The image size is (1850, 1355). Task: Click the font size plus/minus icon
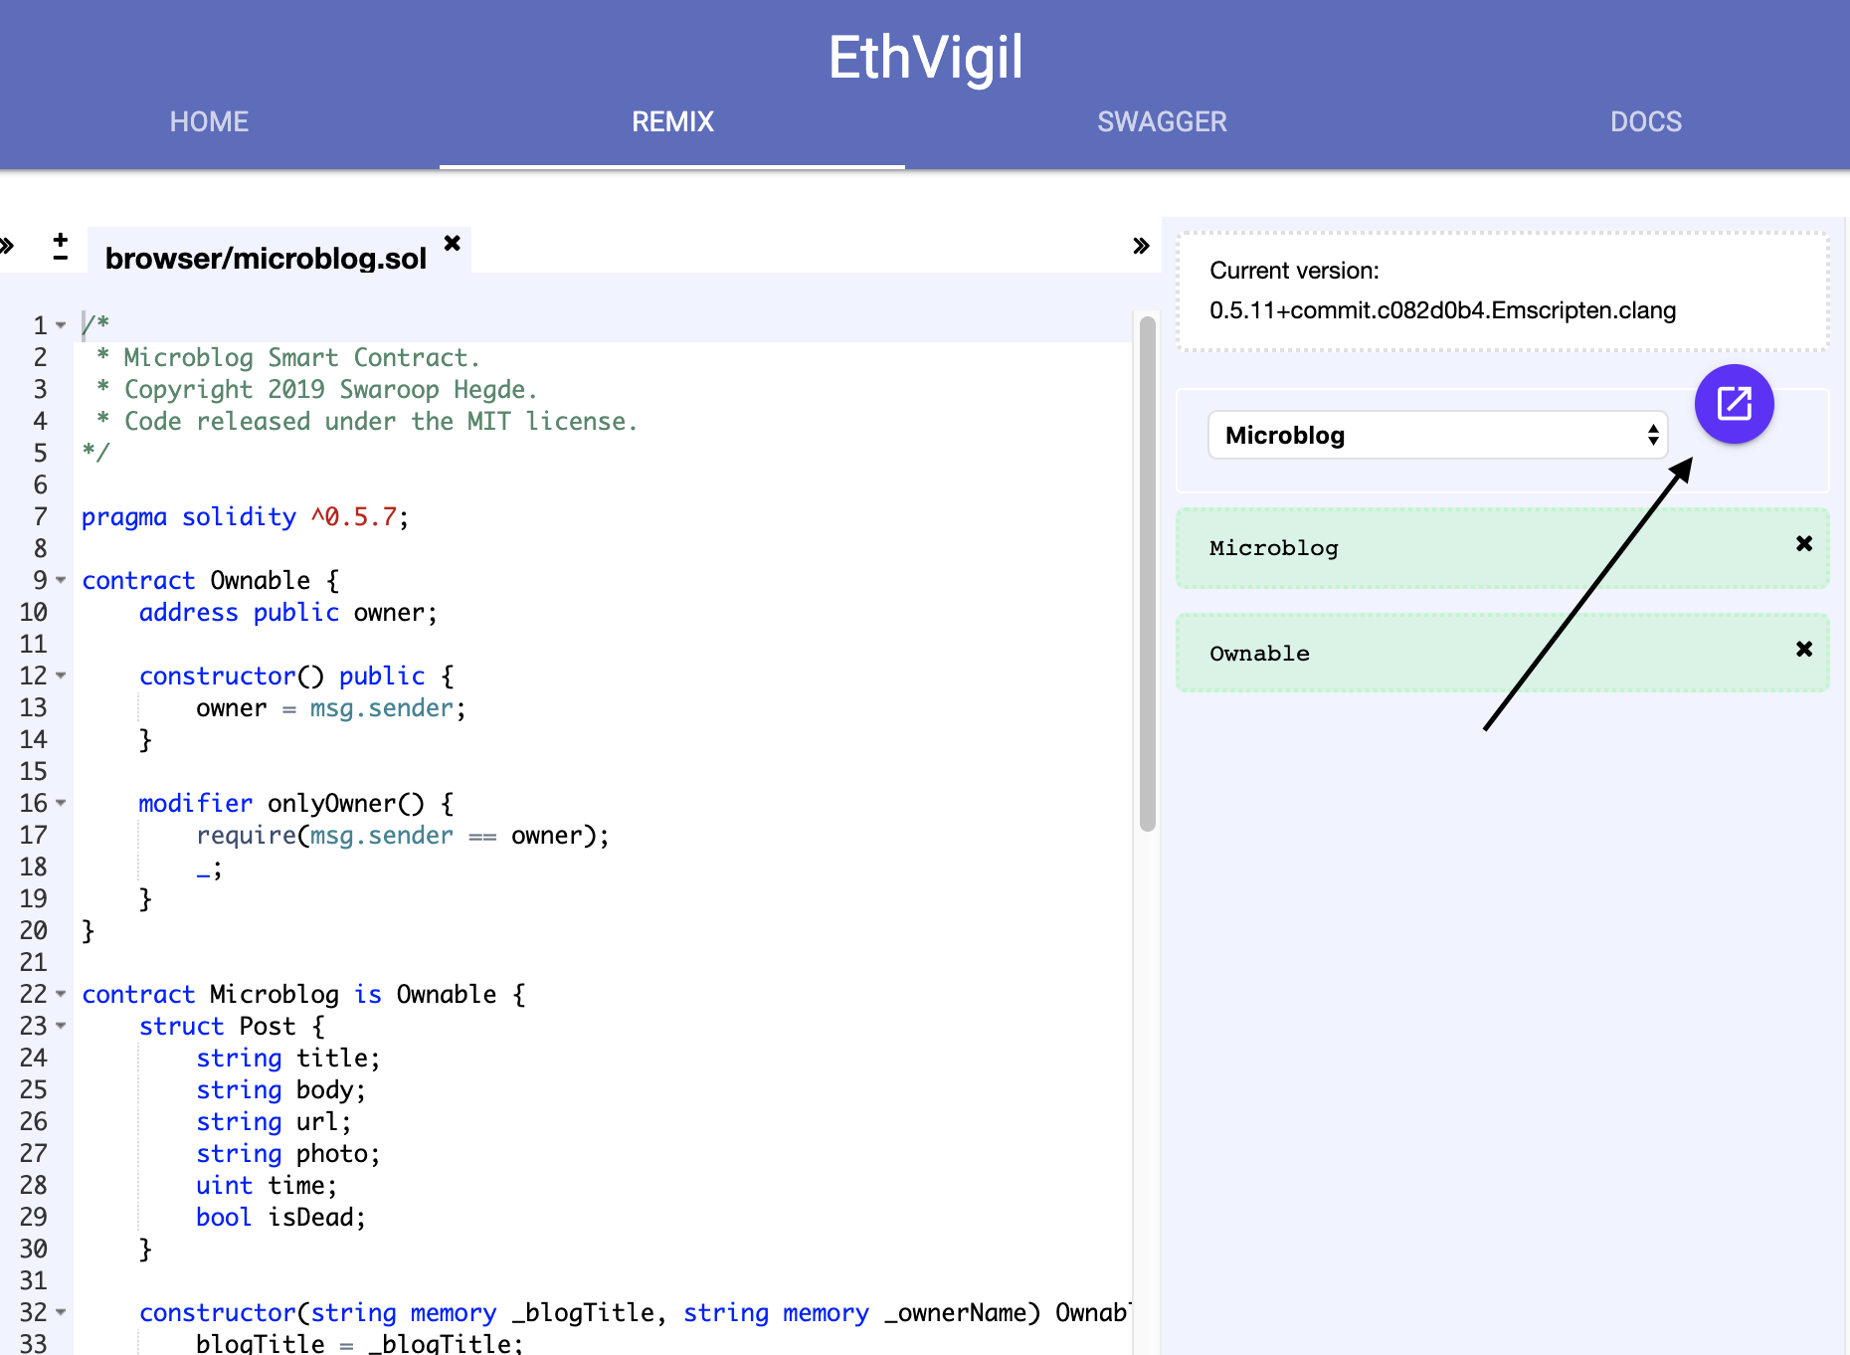click(61, 247)
